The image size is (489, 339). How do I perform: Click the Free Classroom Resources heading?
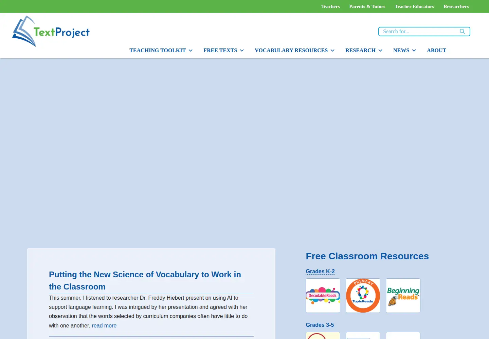(x=367, y=256)
